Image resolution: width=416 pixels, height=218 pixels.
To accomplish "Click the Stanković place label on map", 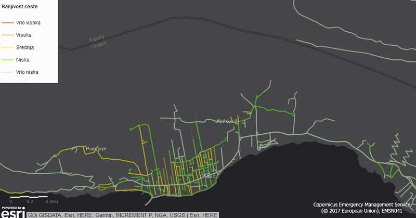I will (x=226, y=121).
